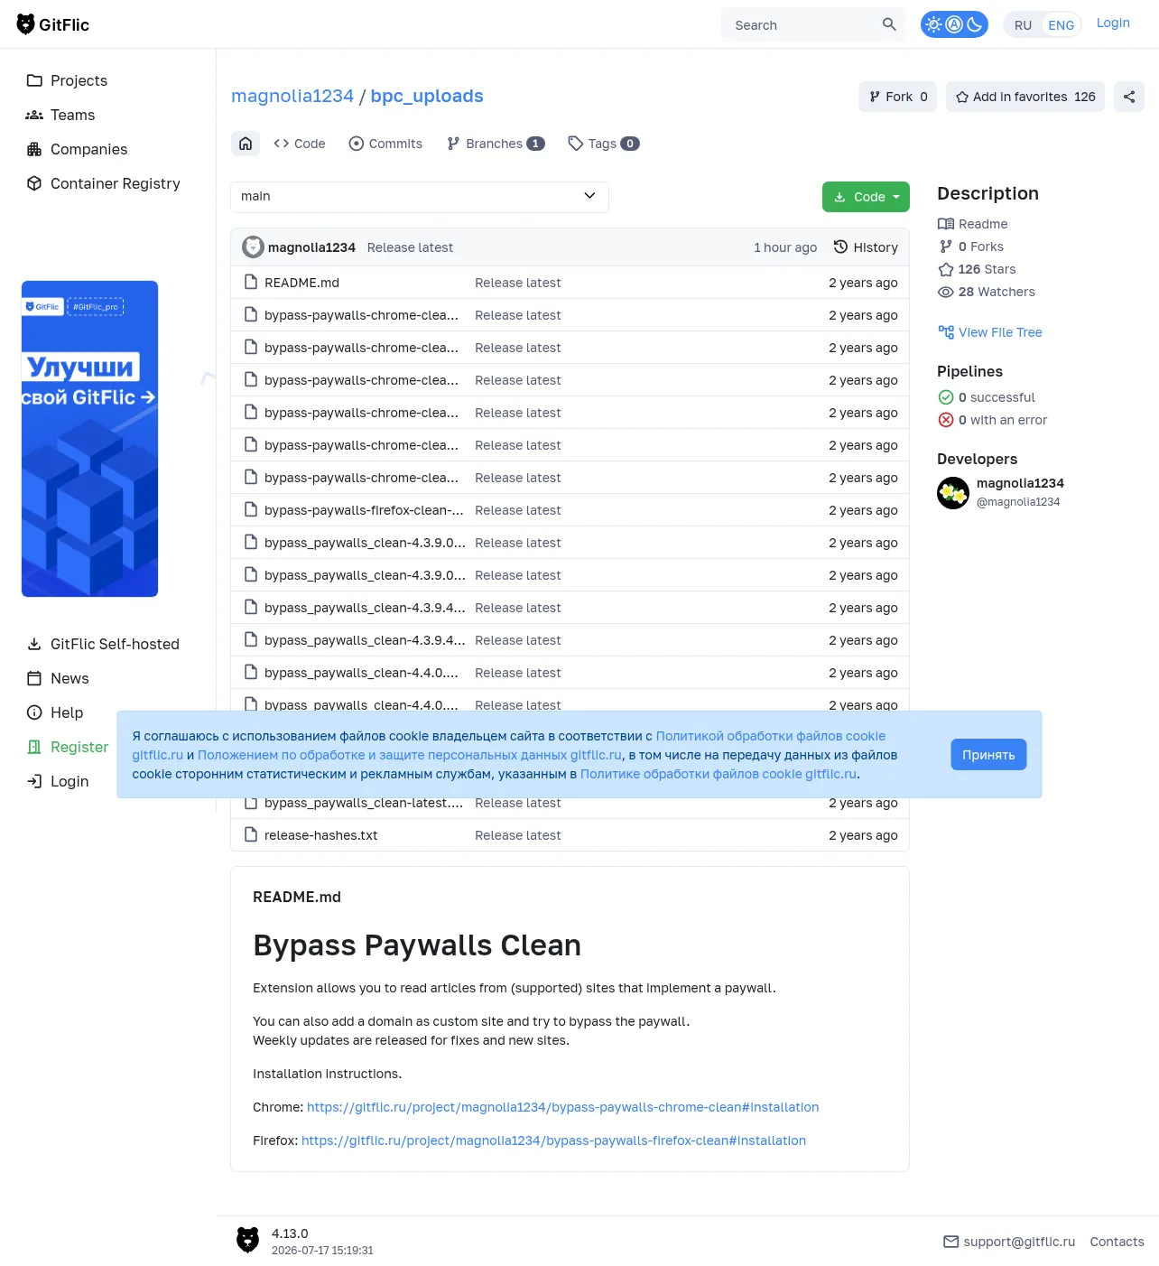Click the magnolia1234 commit author avatar

pyautogui.click(x=253, y=247)
